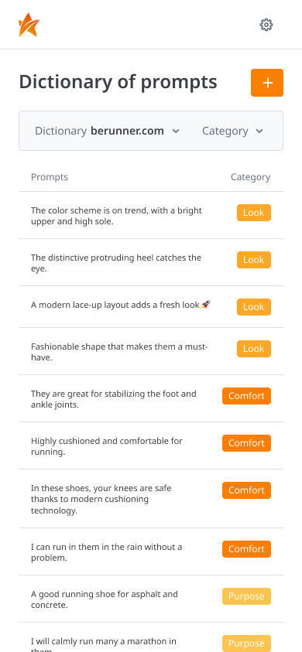Click the orange star logo
Screen dimensions: 302x652
29,25
